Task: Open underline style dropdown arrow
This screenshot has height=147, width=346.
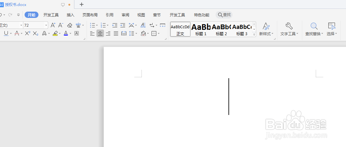Action: 11,34
